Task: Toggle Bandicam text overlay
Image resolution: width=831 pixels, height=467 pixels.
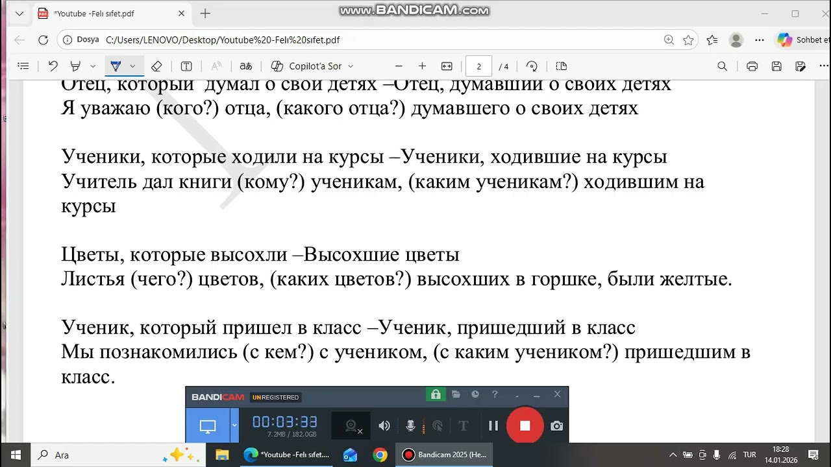Action: pos(464,425)
